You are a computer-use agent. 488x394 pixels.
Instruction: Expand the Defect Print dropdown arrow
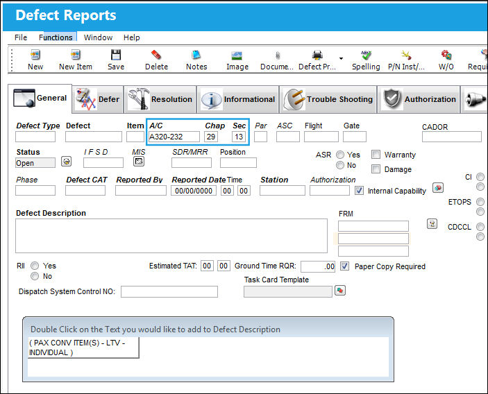pos(341,58)
